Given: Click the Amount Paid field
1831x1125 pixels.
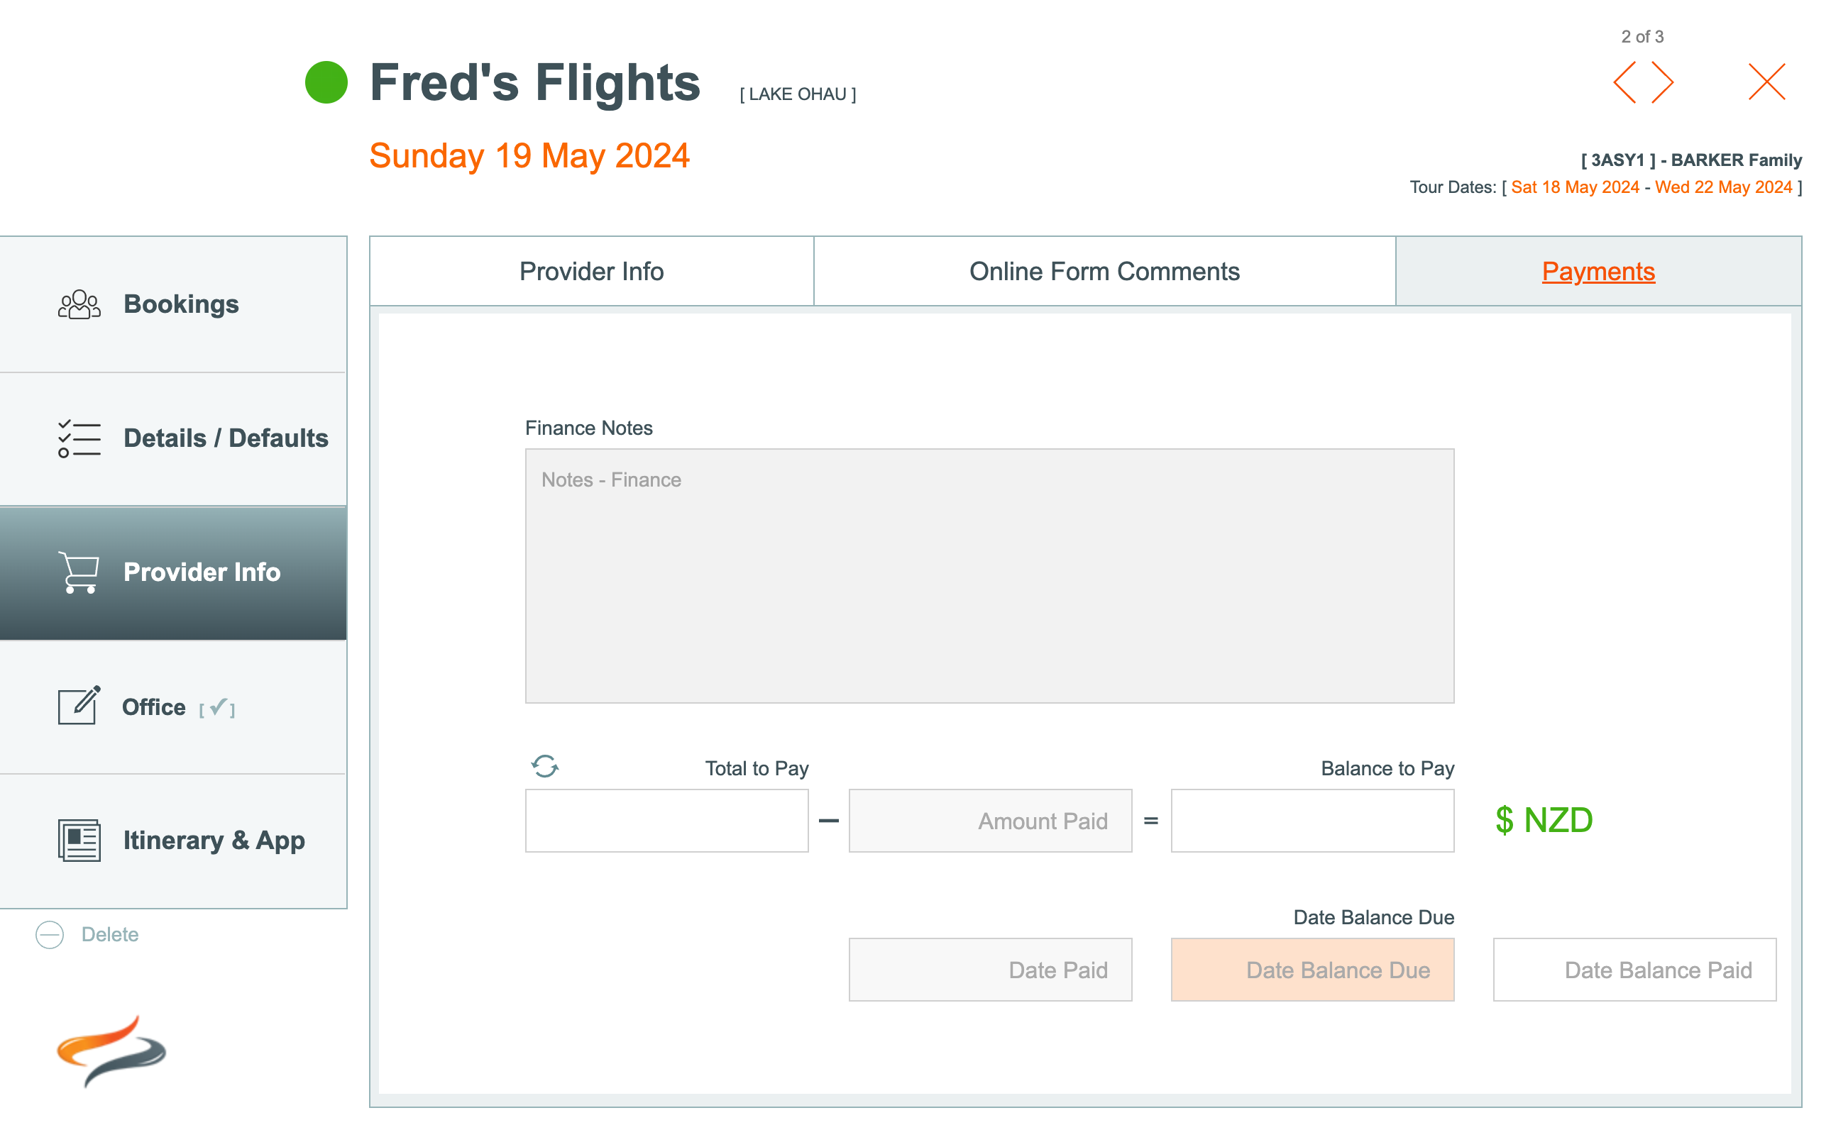Looking at the screenshot, I should point(990,821).
